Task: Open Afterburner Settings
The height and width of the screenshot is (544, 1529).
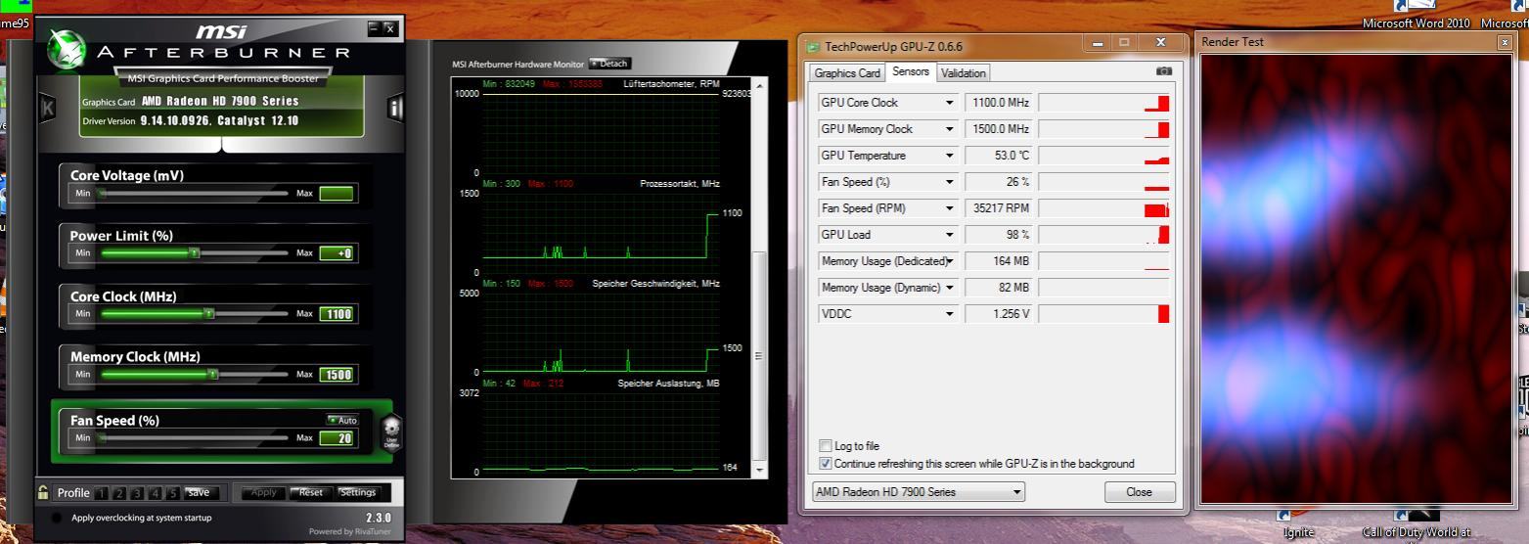Action: coord(358,492)
